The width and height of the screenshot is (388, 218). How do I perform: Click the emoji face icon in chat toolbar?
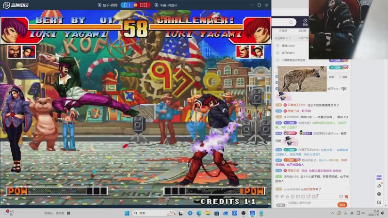click(276, 197)
